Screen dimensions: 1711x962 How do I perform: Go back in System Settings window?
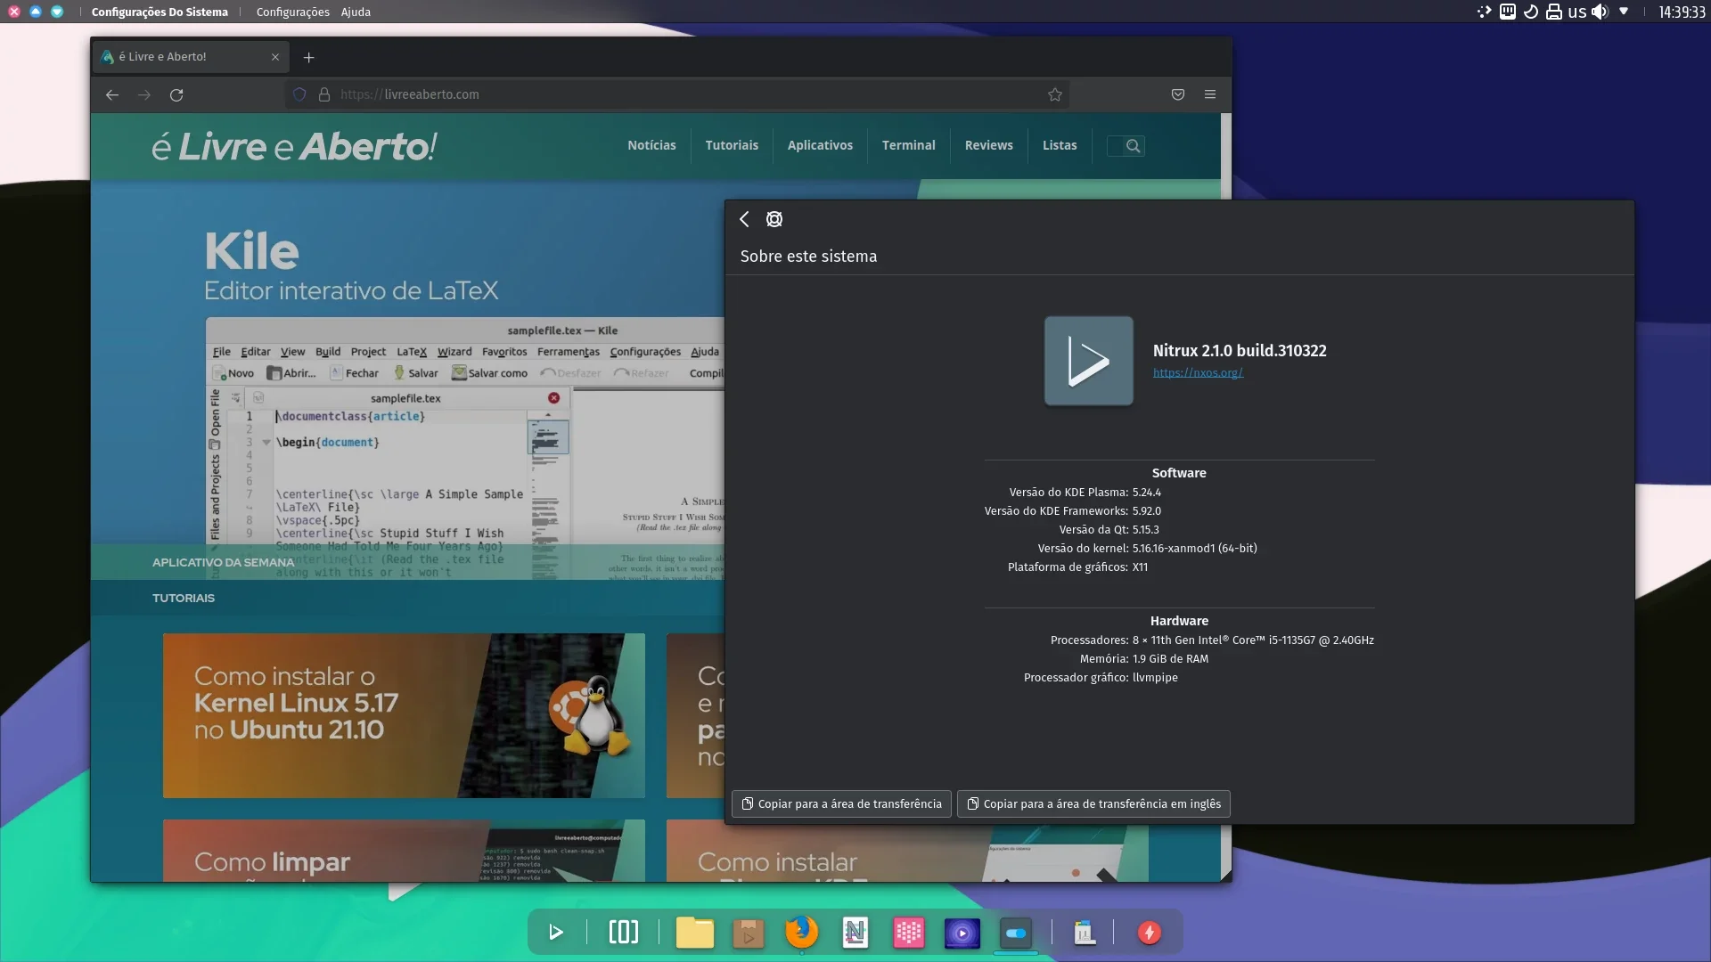click(x=744, y=219)
